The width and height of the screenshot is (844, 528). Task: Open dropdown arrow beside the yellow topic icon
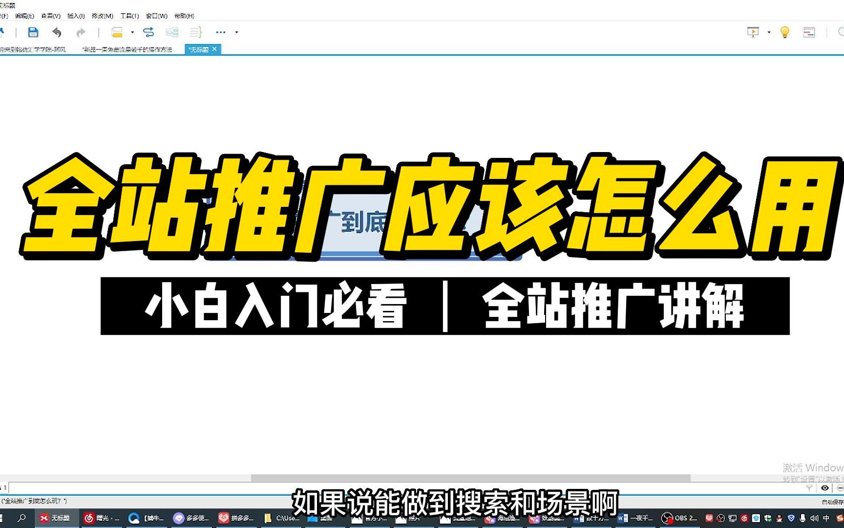(x=132, y=32)
